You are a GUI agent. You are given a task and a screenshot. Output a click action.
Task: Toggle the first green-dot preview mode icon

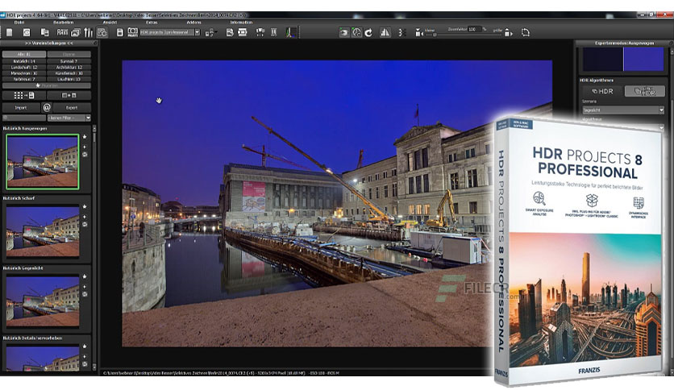click(344, 32)
